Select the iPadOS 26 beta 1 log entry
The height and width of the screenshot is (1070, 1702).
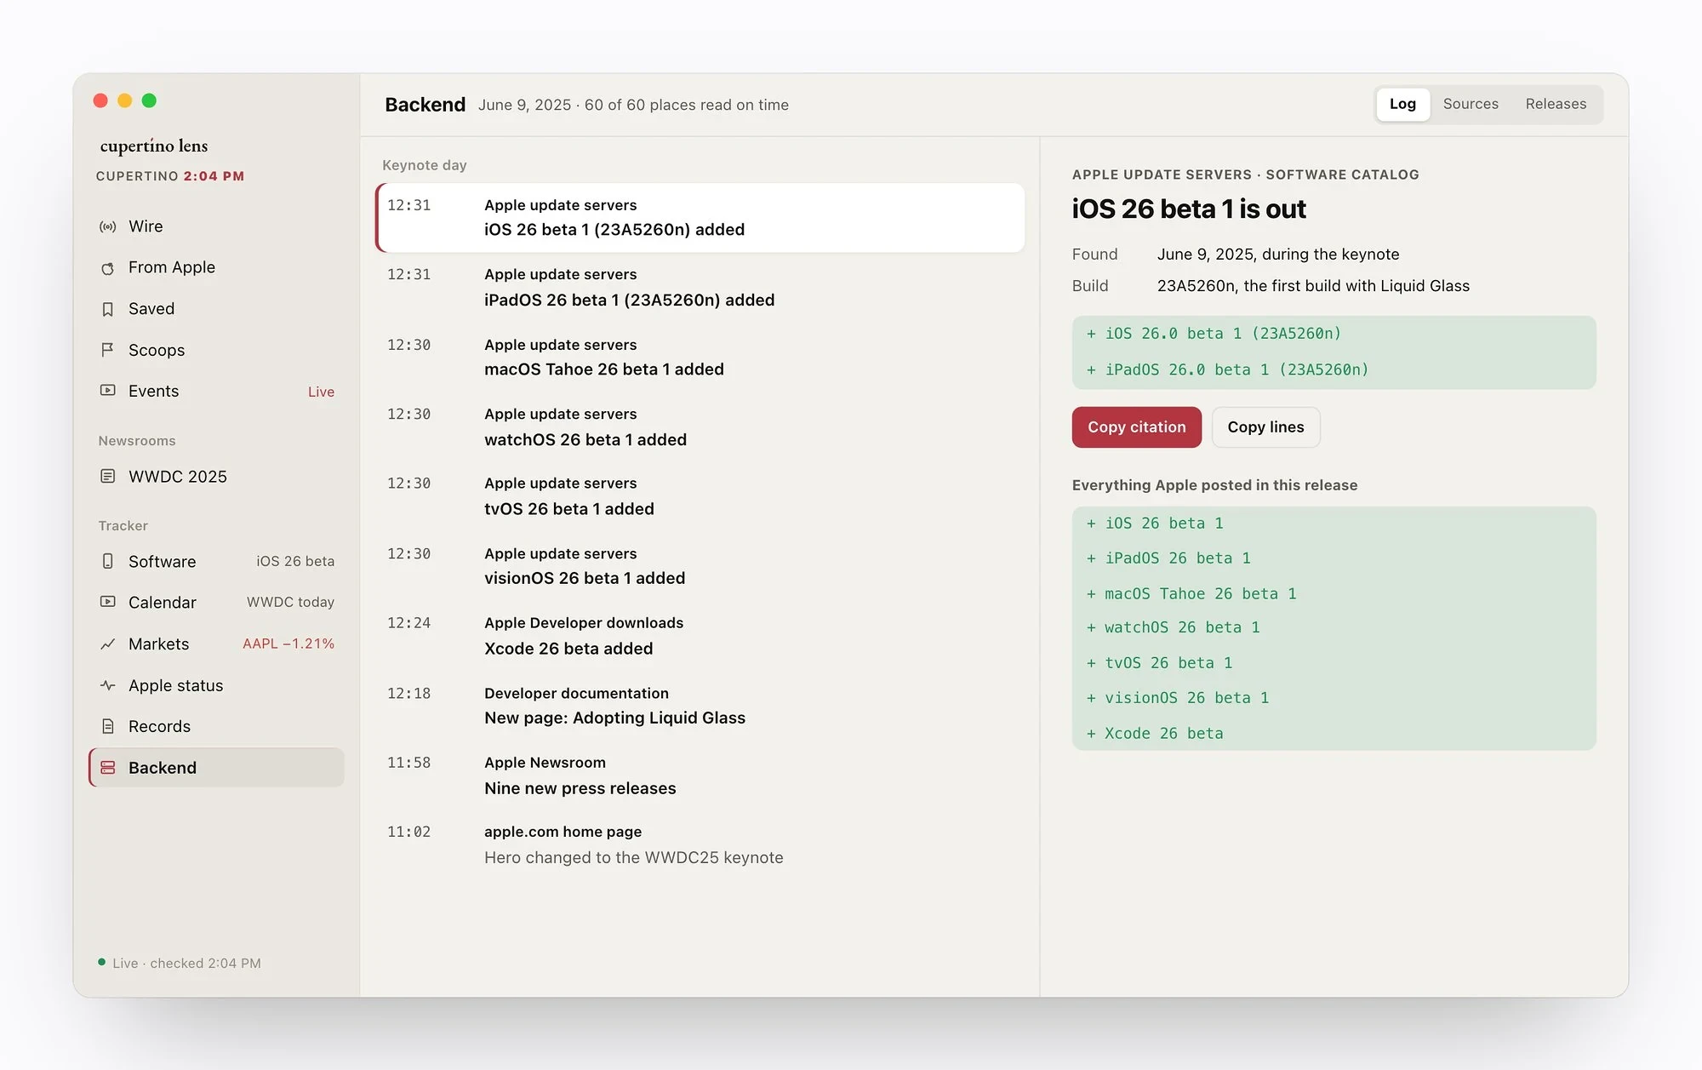[x=700, y=288]
